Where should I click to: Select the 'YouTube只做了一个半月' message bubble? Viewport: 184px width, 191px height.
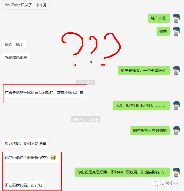pos(26,5)
